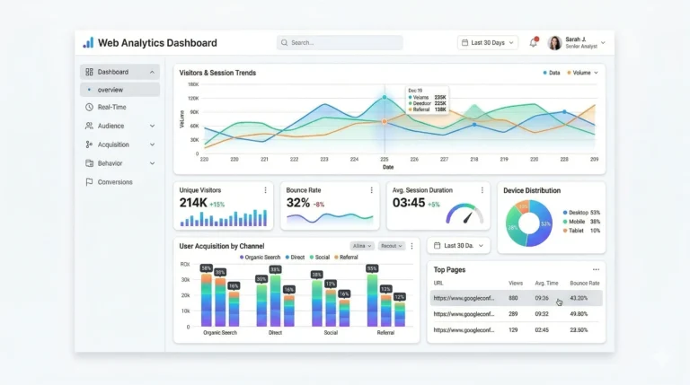Open Unique Visitors card three-dot menu
690x385 pixels.
point(265,190)
